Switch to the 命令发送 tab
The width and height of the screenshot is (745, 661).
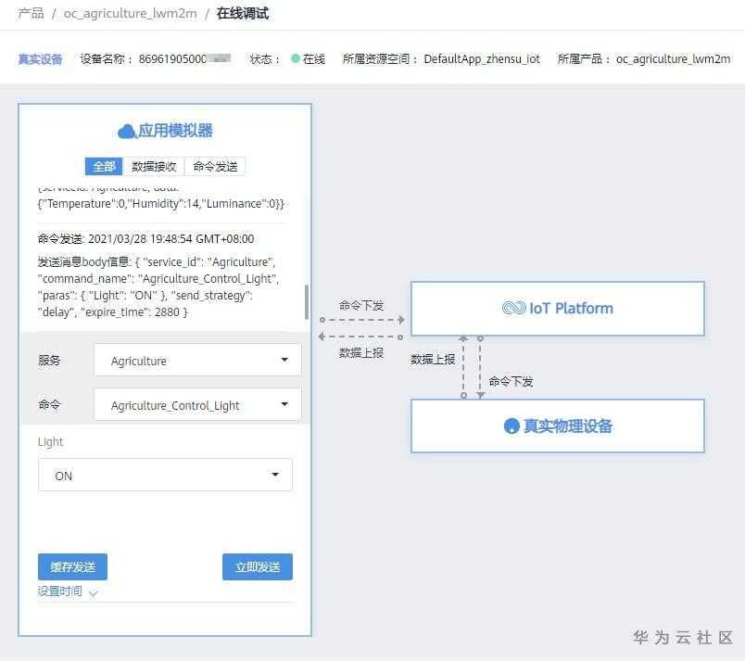215,166
